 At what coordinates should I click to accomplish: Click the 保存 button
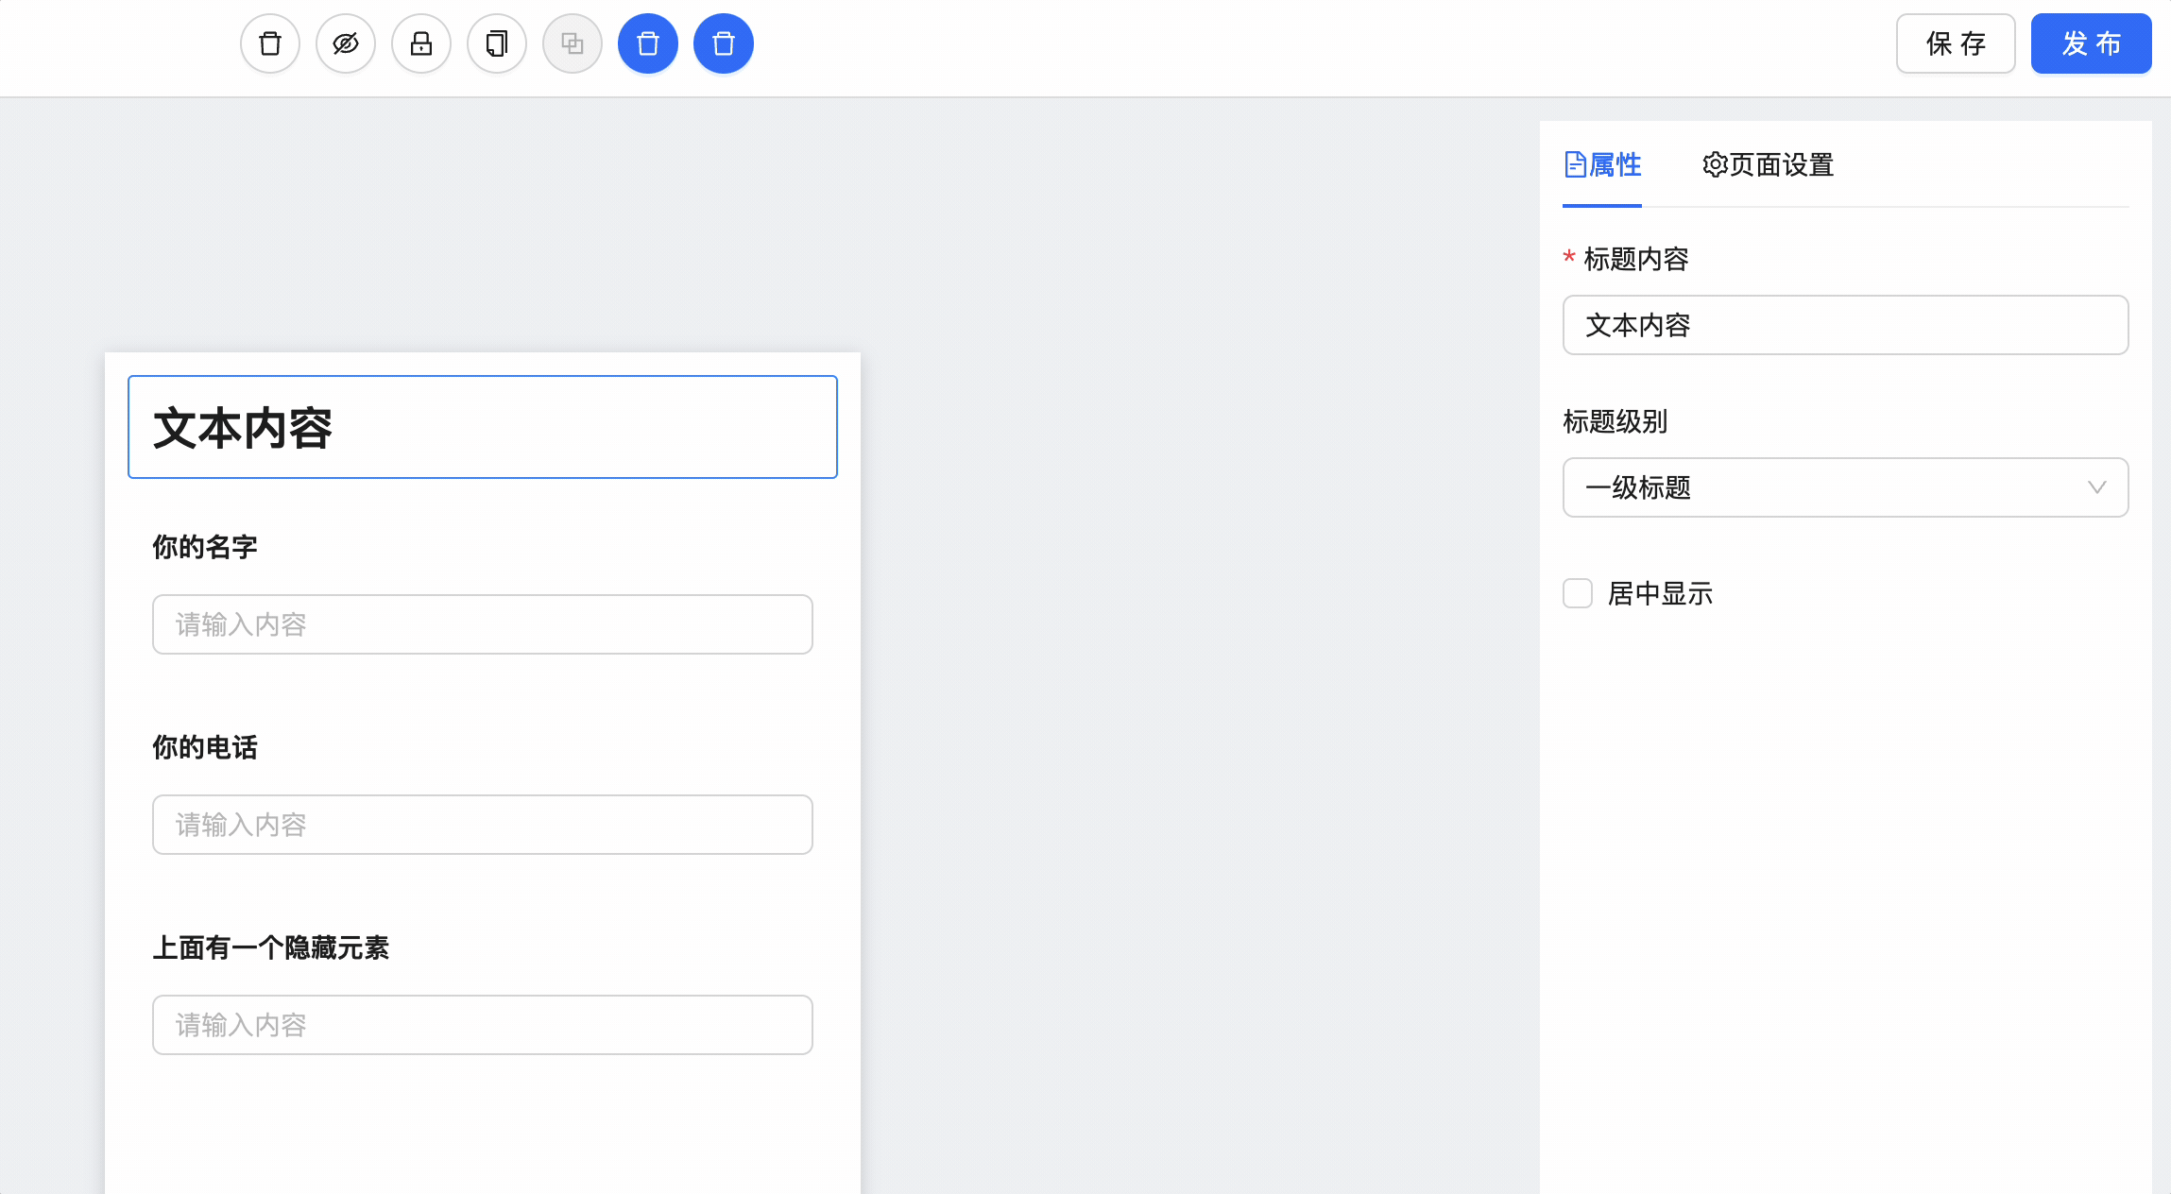coord(1956,43)
